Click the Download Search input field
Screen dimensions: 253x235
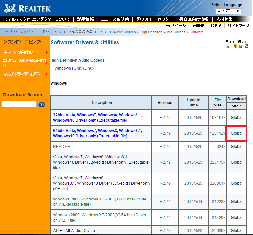[x=19, y=104]
